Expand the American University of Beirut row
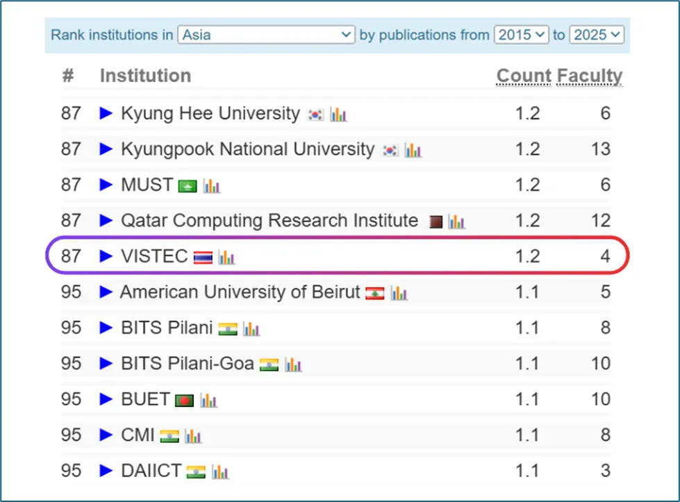This screenshot has height=502, width=680. (106, 292)
